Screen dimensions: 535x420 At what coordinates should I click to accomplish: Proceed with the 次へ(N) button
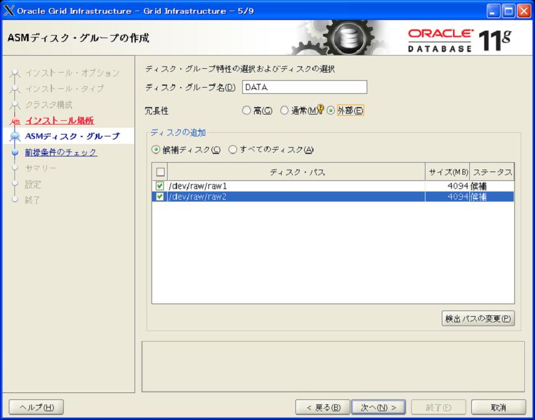379,407
